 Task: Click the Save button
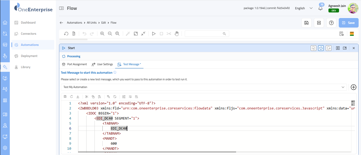348,23
